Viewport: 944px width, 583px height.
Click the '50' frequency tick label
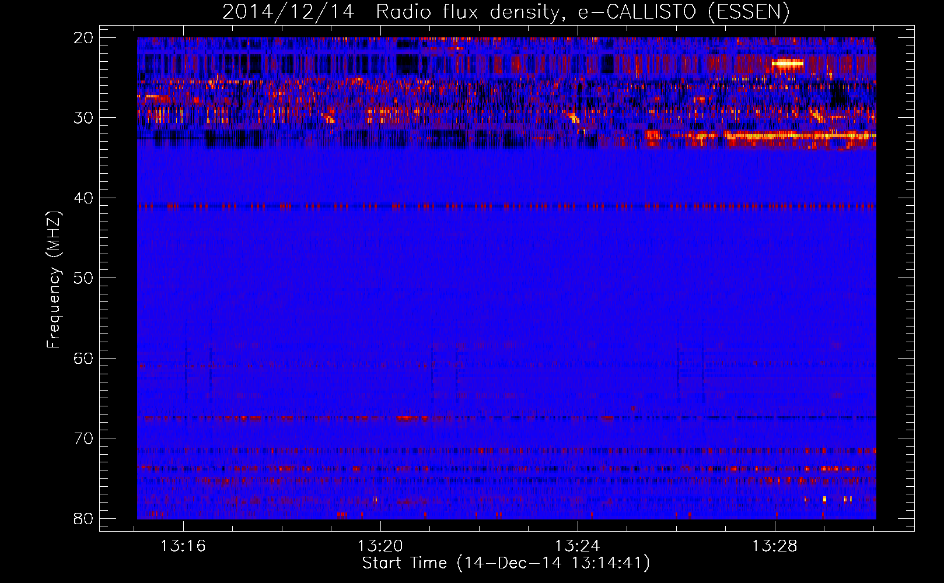(83, 278)
